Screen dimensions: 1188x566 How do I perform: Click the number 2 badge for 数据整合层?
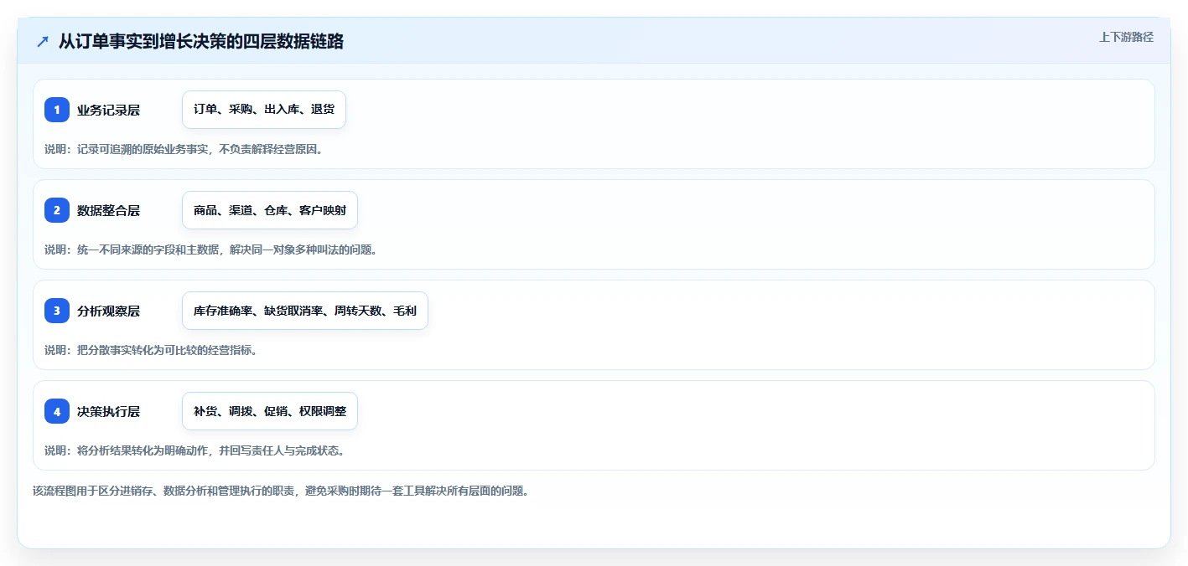(57, 210)
